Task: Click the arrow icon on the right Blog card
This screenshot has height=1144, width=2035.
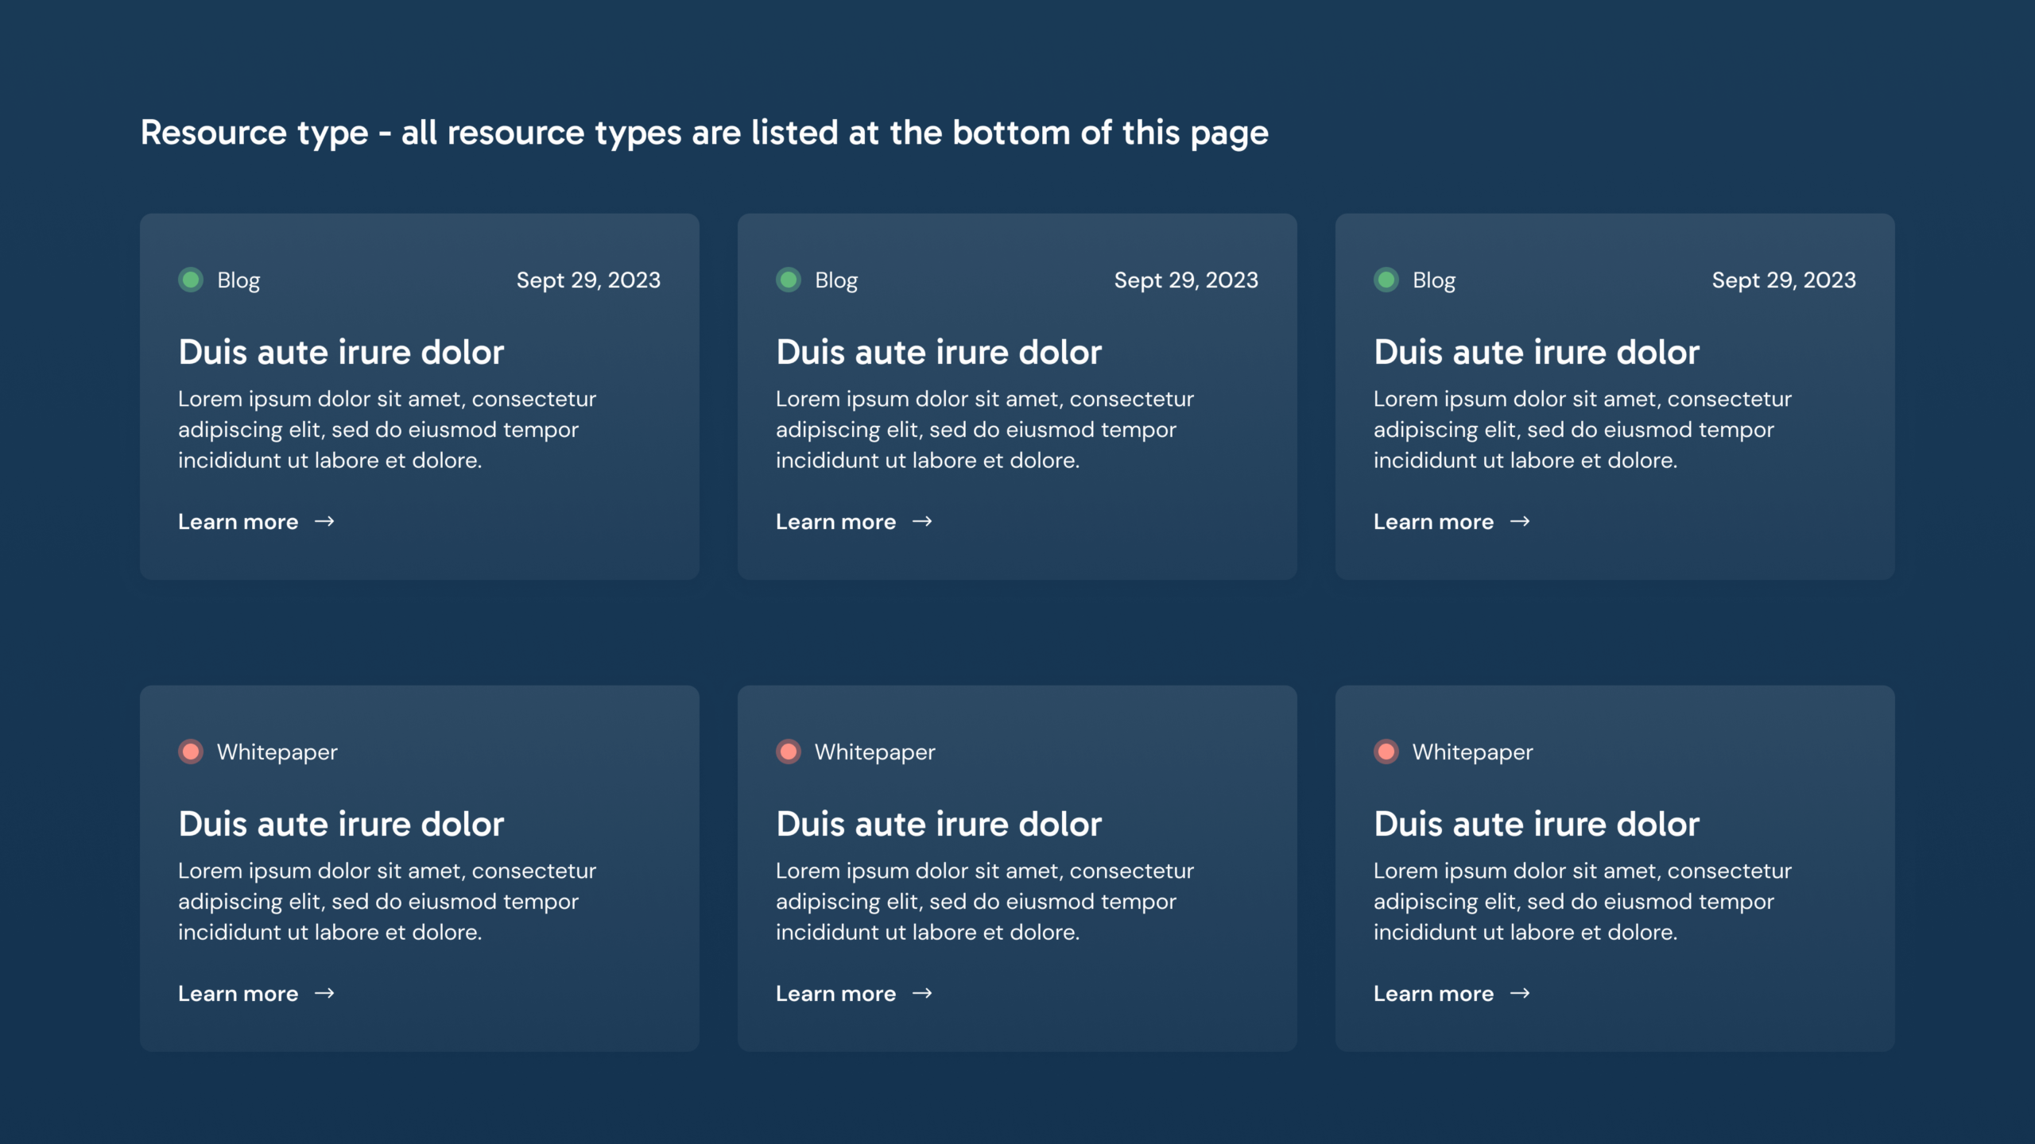Action: tap(1520, 522)
